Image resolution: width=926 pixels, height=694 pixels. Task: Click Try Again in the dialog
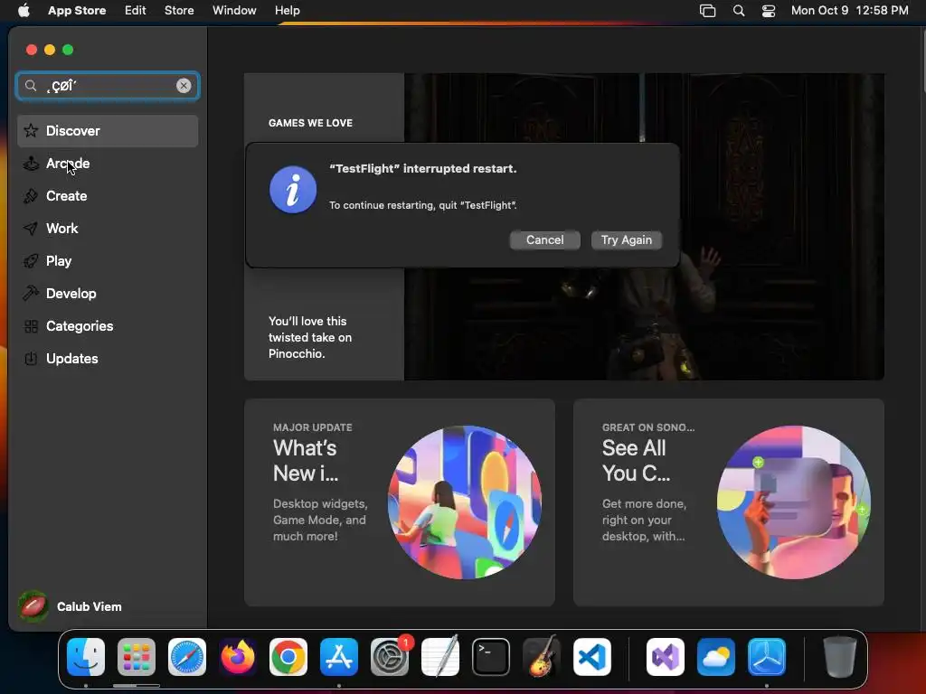click(626, 240)
